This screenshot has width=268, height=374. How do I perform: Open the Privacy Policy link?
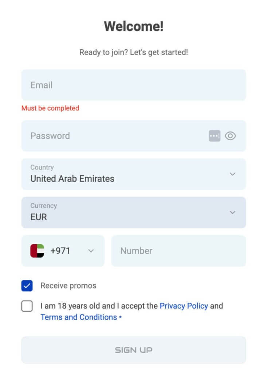pos(184,306)
